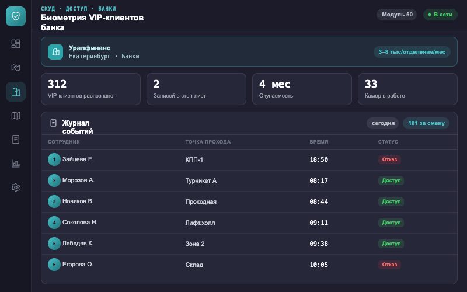Click the Екатеринбург · Банки subtitle
Screen dimensions: 467x292
(104, 56)
